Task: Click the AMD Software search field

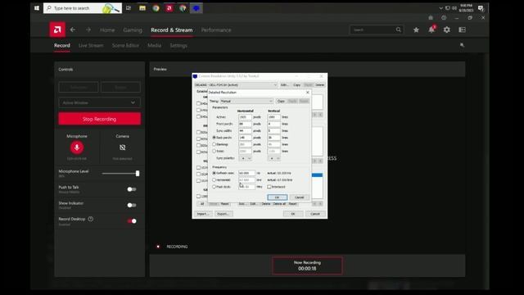Action: click(x=376, y=29)
